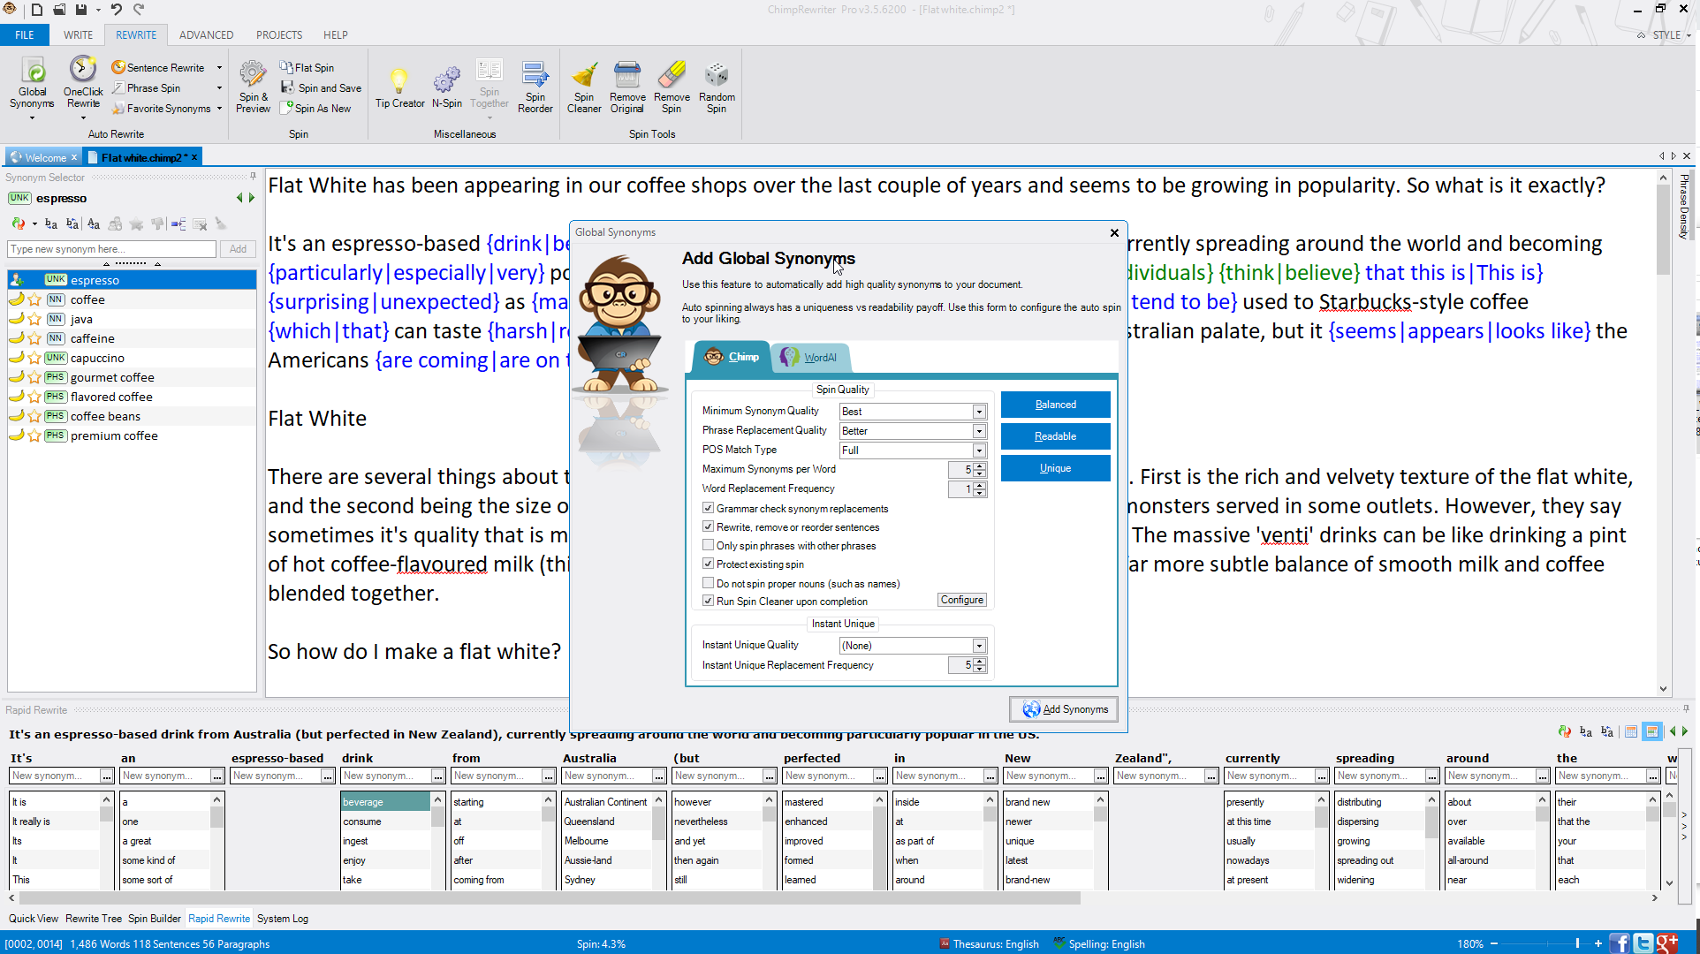
Task: Expand the Instant Unique Quality dropdown
Action: [979, 646]
